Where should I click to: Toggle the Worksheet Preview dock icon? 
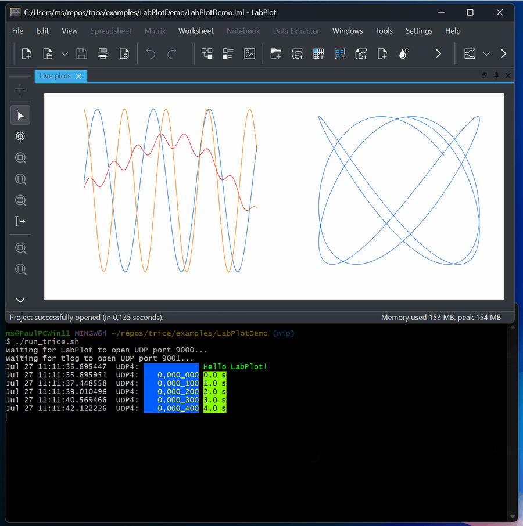(x=249, y=53)
